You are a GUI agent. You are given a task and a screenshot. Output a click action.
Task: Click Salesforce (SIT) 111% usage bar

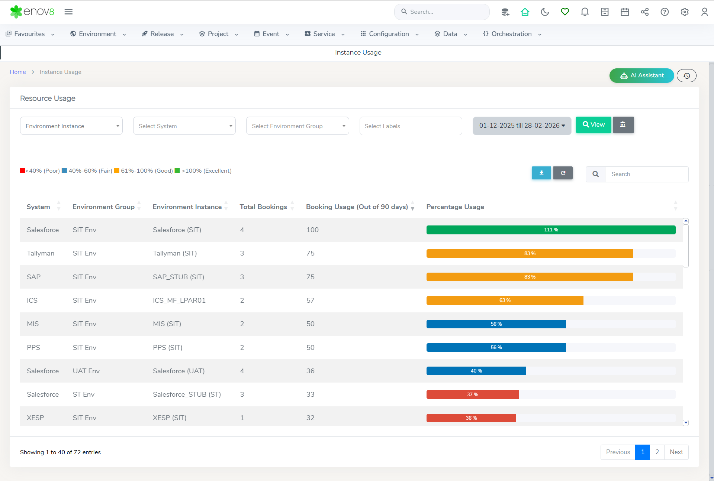click(551, 230)
